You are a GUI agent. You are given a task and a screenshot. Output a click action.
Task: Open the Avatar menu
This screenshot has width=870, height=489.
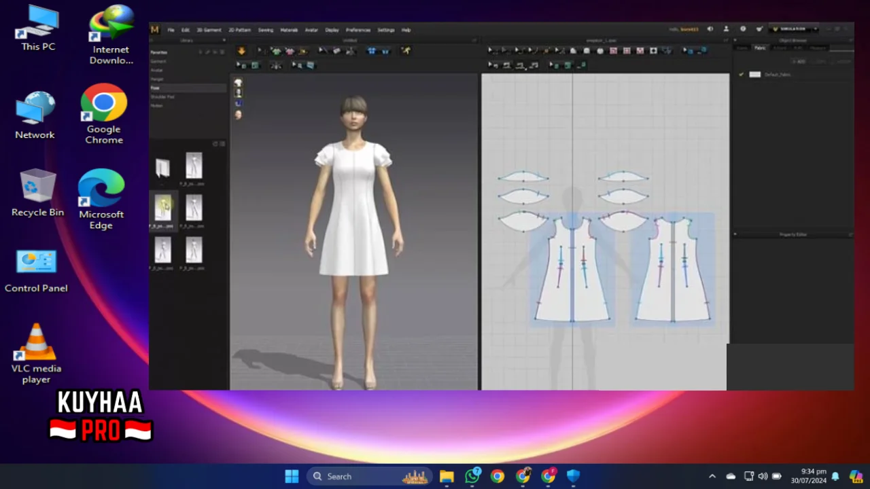point(311,30)
